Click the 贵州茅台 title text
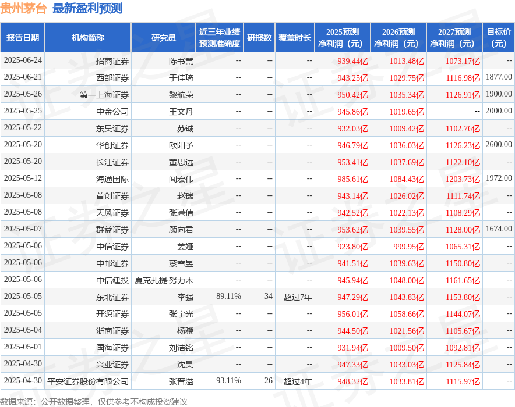Screen dimensions: 515x407 [x=23, y=8]
